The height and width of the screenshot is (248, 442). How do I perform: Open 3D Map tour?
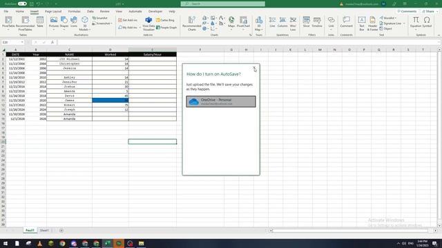point(259,23)
